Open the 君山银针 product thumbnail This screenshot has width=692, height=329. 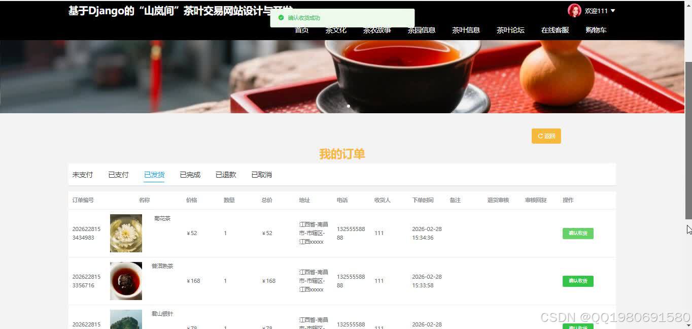click(126, 319)
